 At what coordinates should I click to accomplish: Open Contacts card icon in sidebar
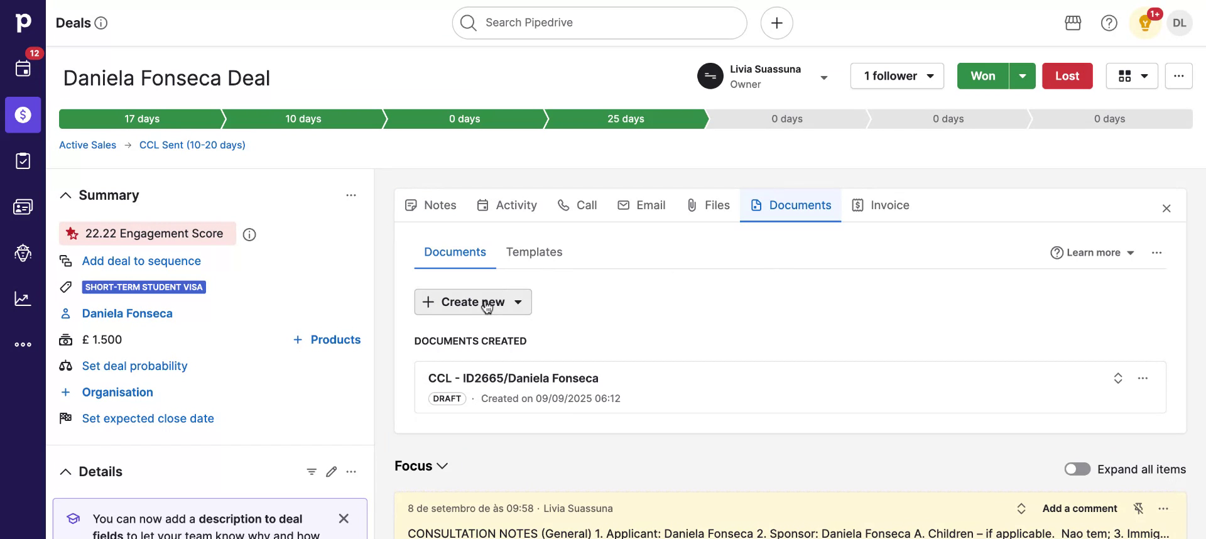(x=23, y=207)
